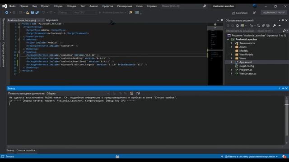Expand the Assets folder
Image resolution: width=289 pixels, height=162 pixels.
[x=232, y=47]
